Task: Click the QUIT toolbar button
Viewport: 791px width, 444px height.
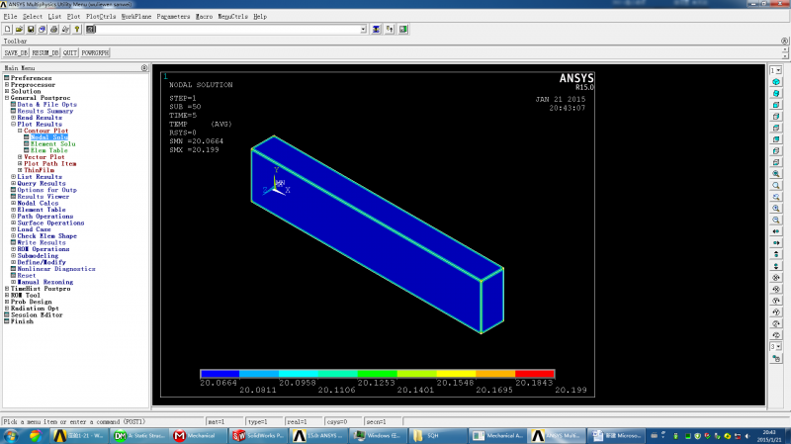Action: pos(70,53)
